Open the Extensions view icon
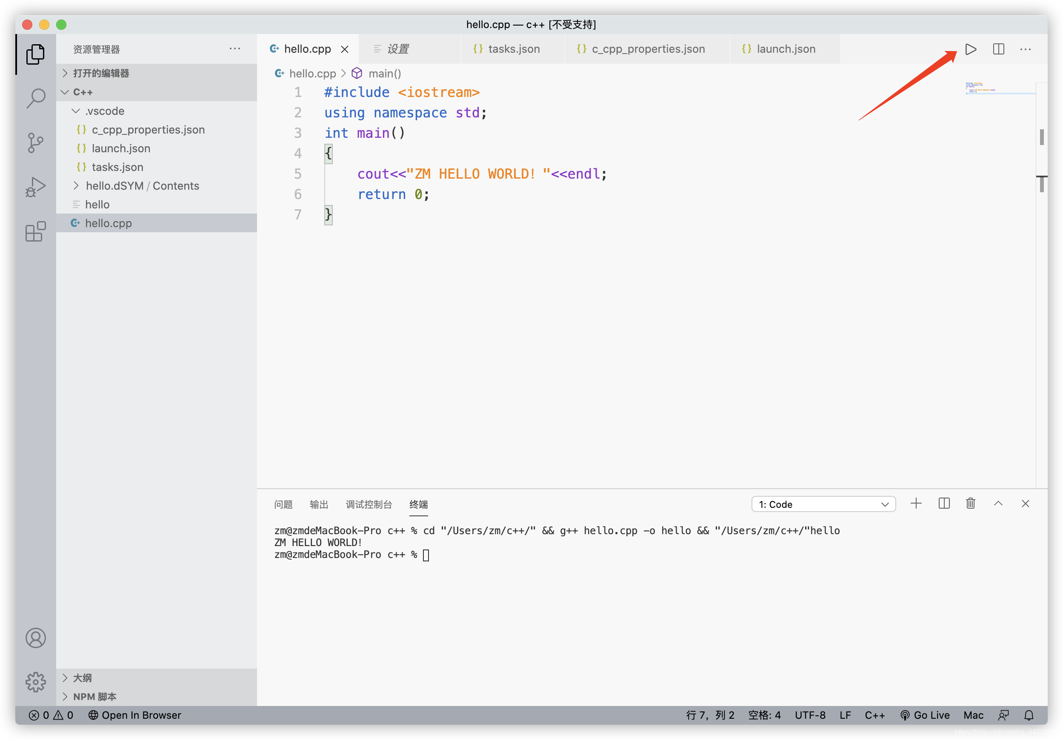 [x=35, y=231]
